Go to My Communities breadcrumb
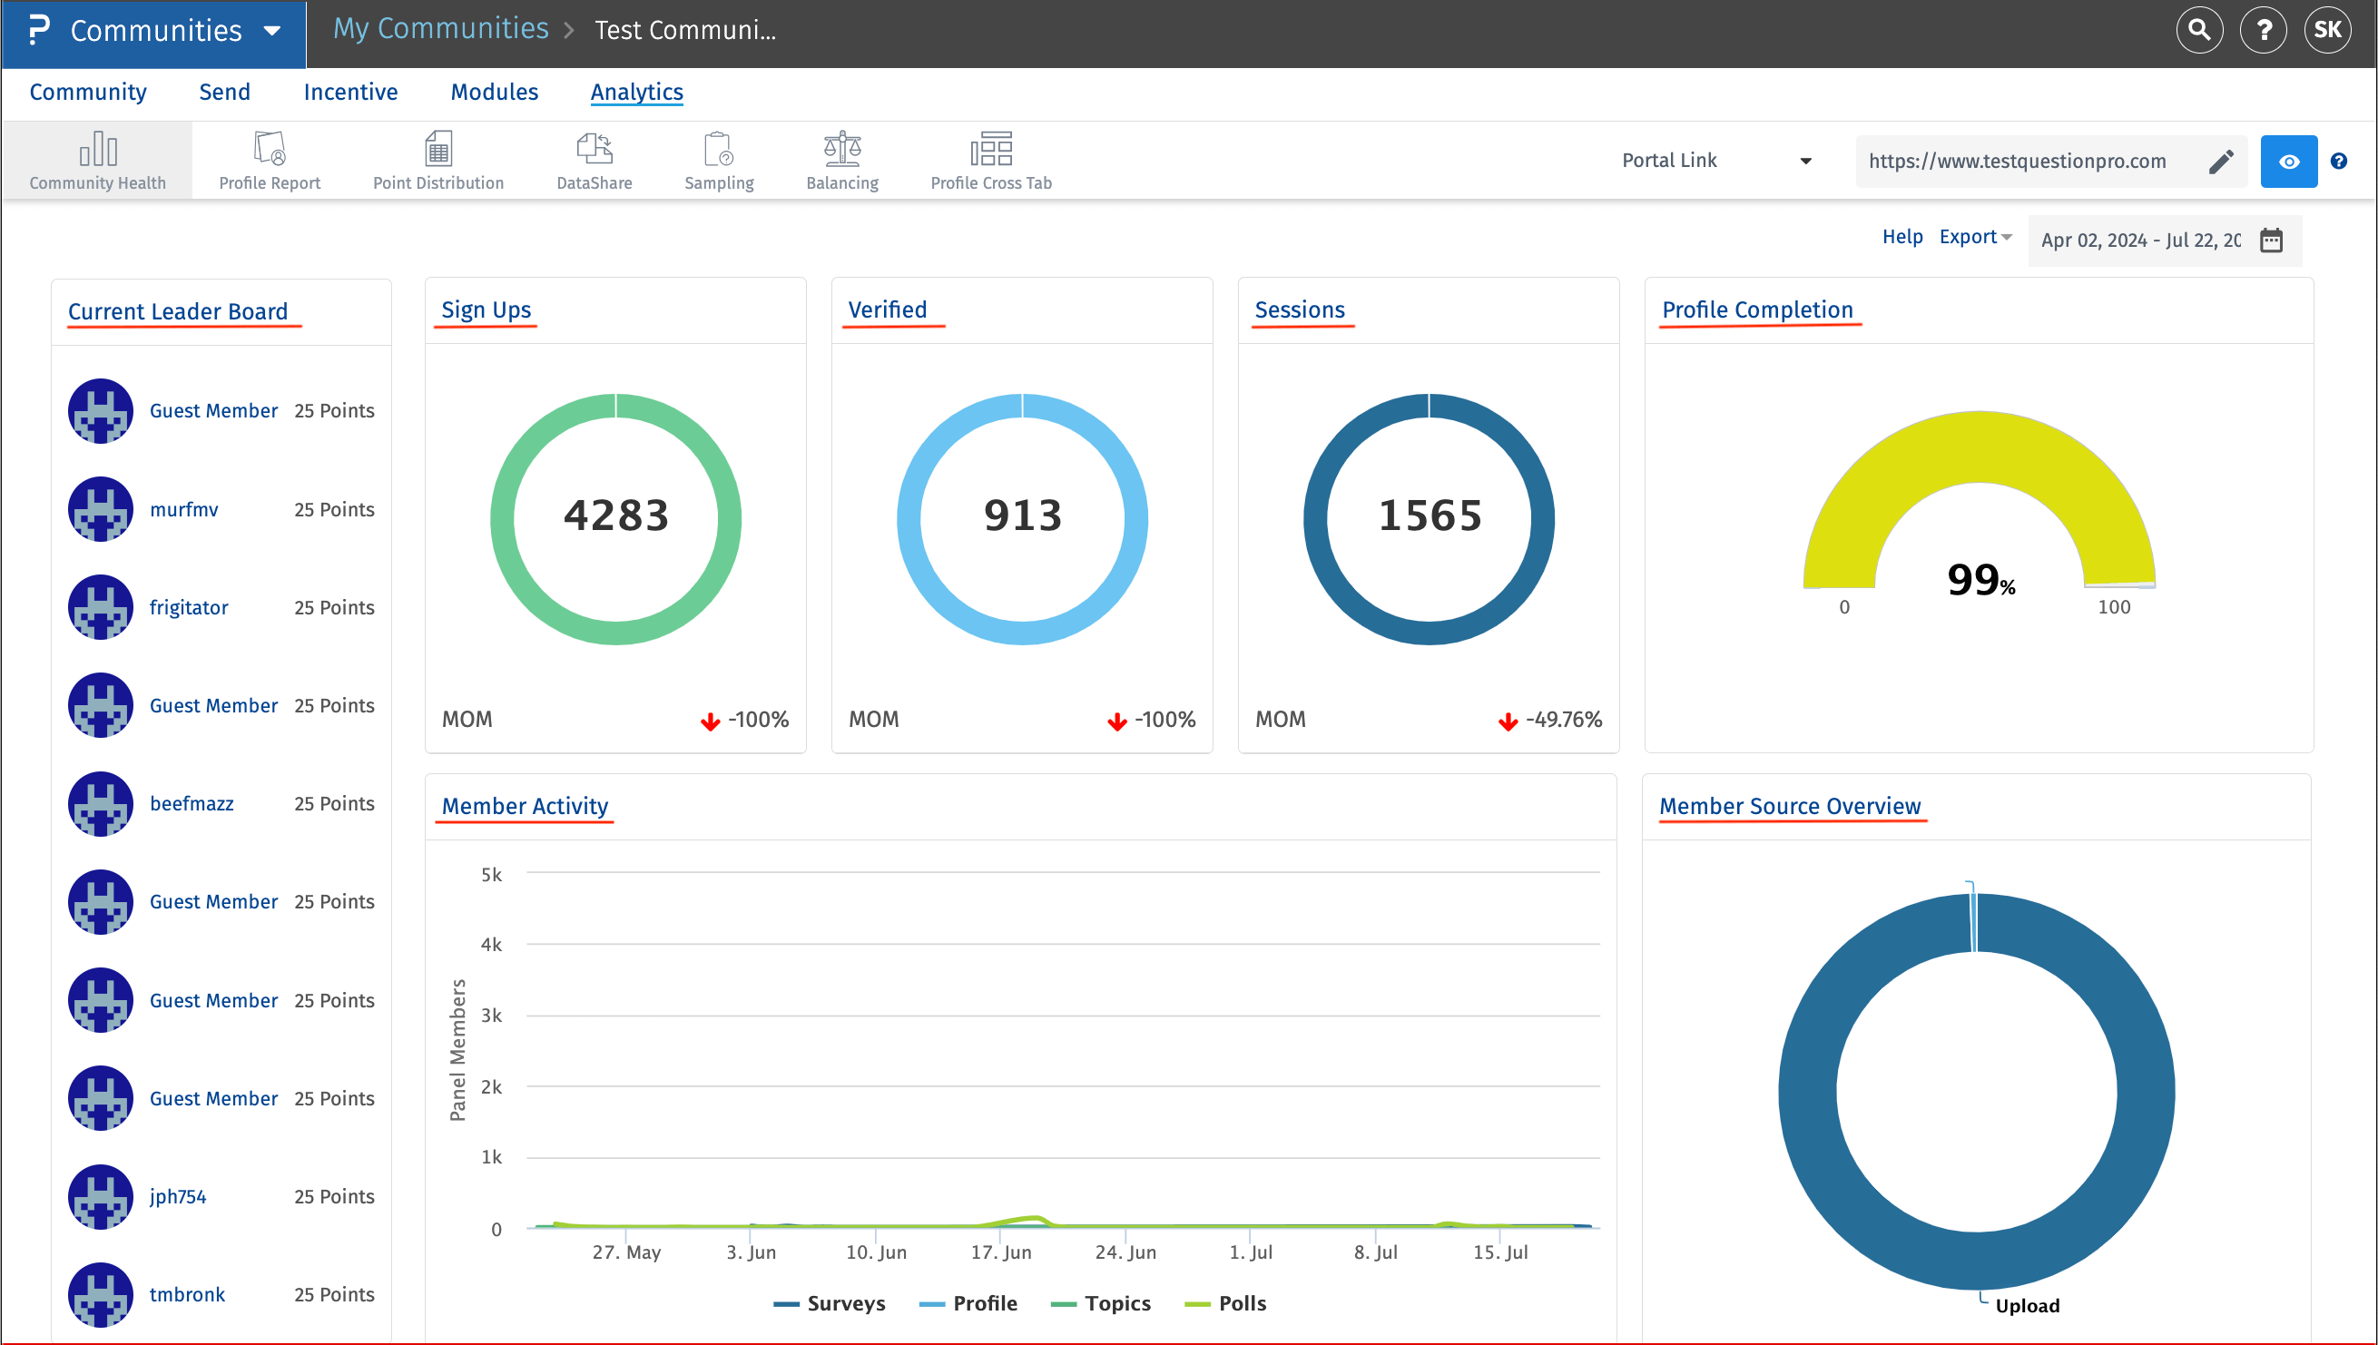The image size is (2378, 1345). tap(441, 30)
